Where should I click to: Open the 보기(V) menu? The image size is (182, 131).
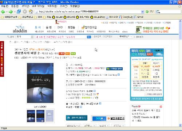(25, 6)
